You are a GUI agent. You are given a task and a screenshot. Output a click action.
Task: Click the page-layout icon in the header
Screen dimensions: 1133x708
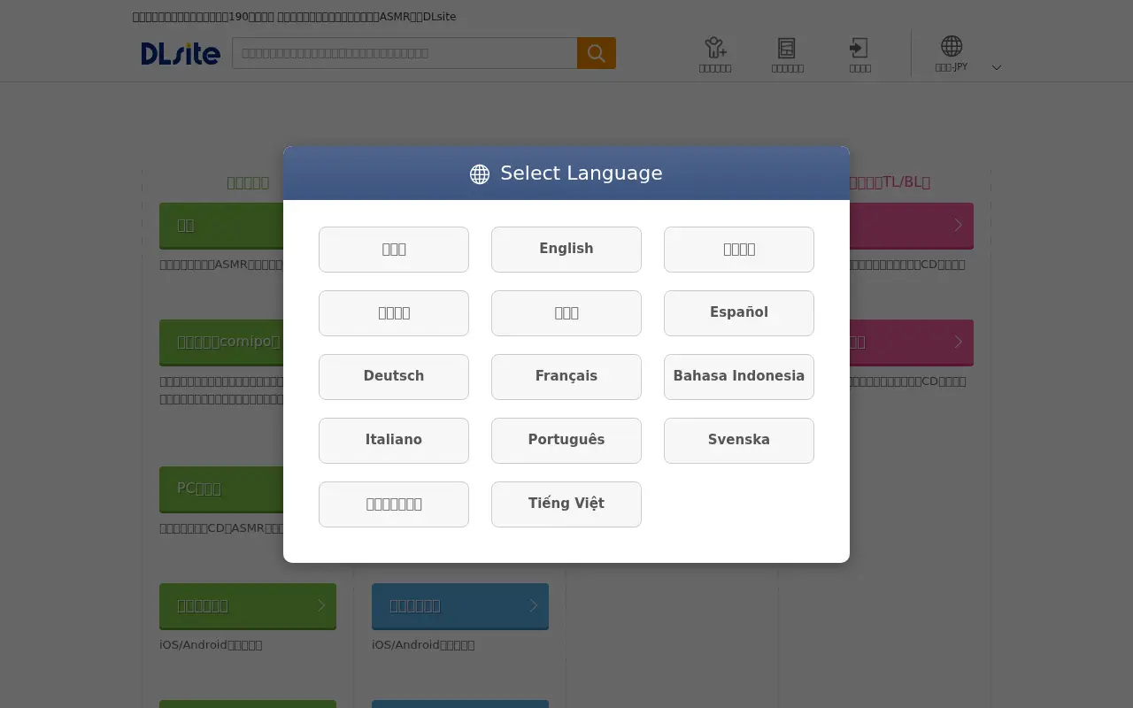pyautogui.click(x=787, y=48)
